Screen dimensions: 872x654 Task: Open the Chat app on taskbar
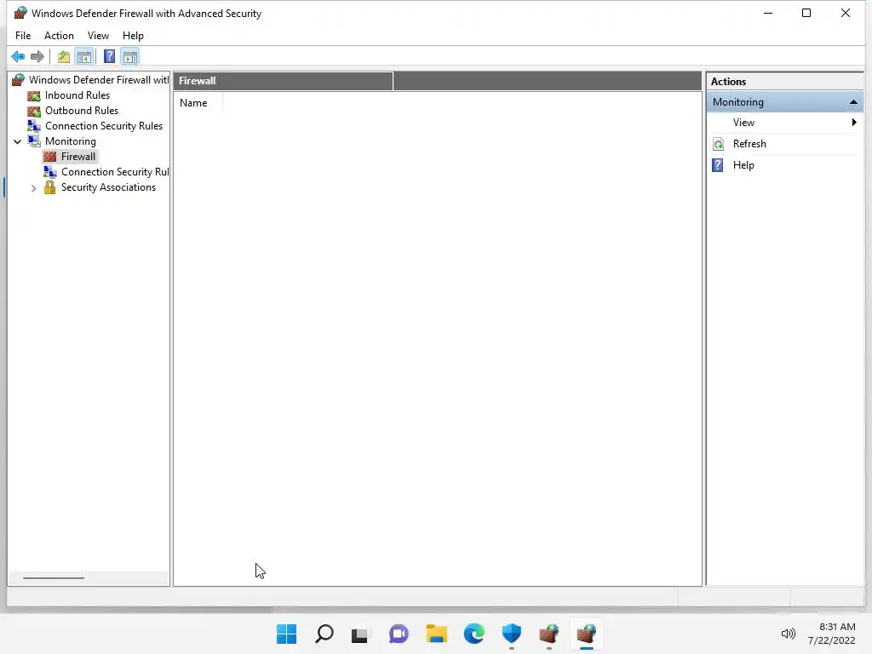tap(399, 634)
